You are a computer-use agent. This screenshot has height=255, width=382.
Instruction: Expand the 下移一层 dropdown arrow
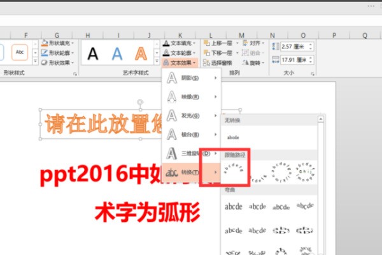[237, 53]
